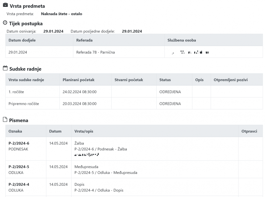Viewport: 265px width, 197px height.
Task: Click the Referada 78 - Parnična cell
Action: click(95, 52)
